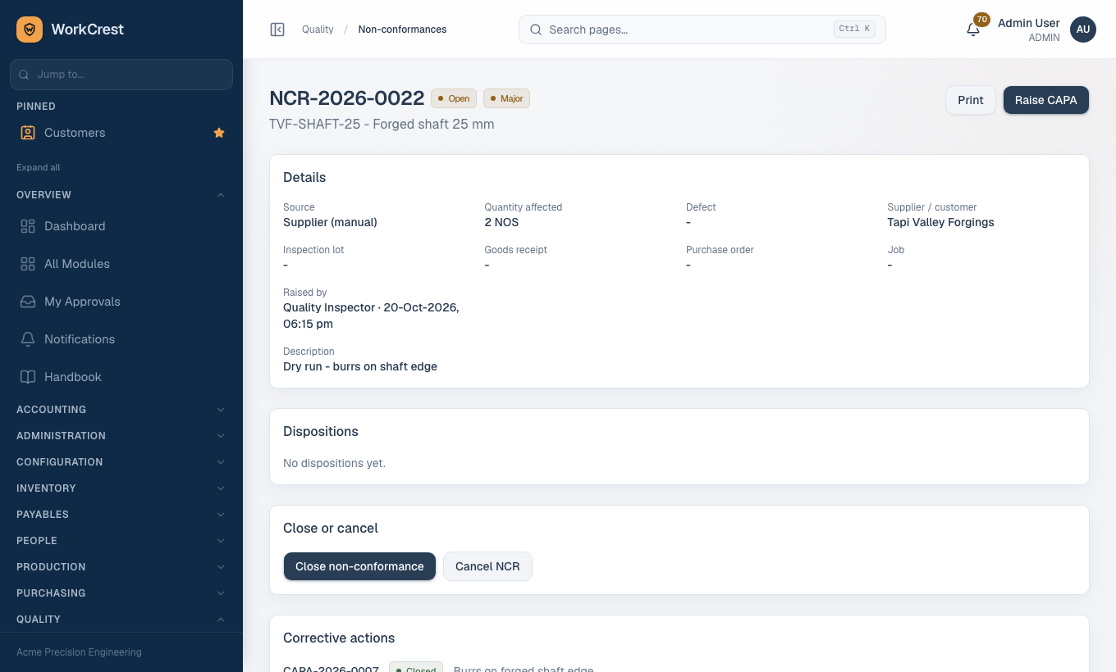Open My Approvals in sidebar
This screenshot has height=672, width=1116.
121,302
